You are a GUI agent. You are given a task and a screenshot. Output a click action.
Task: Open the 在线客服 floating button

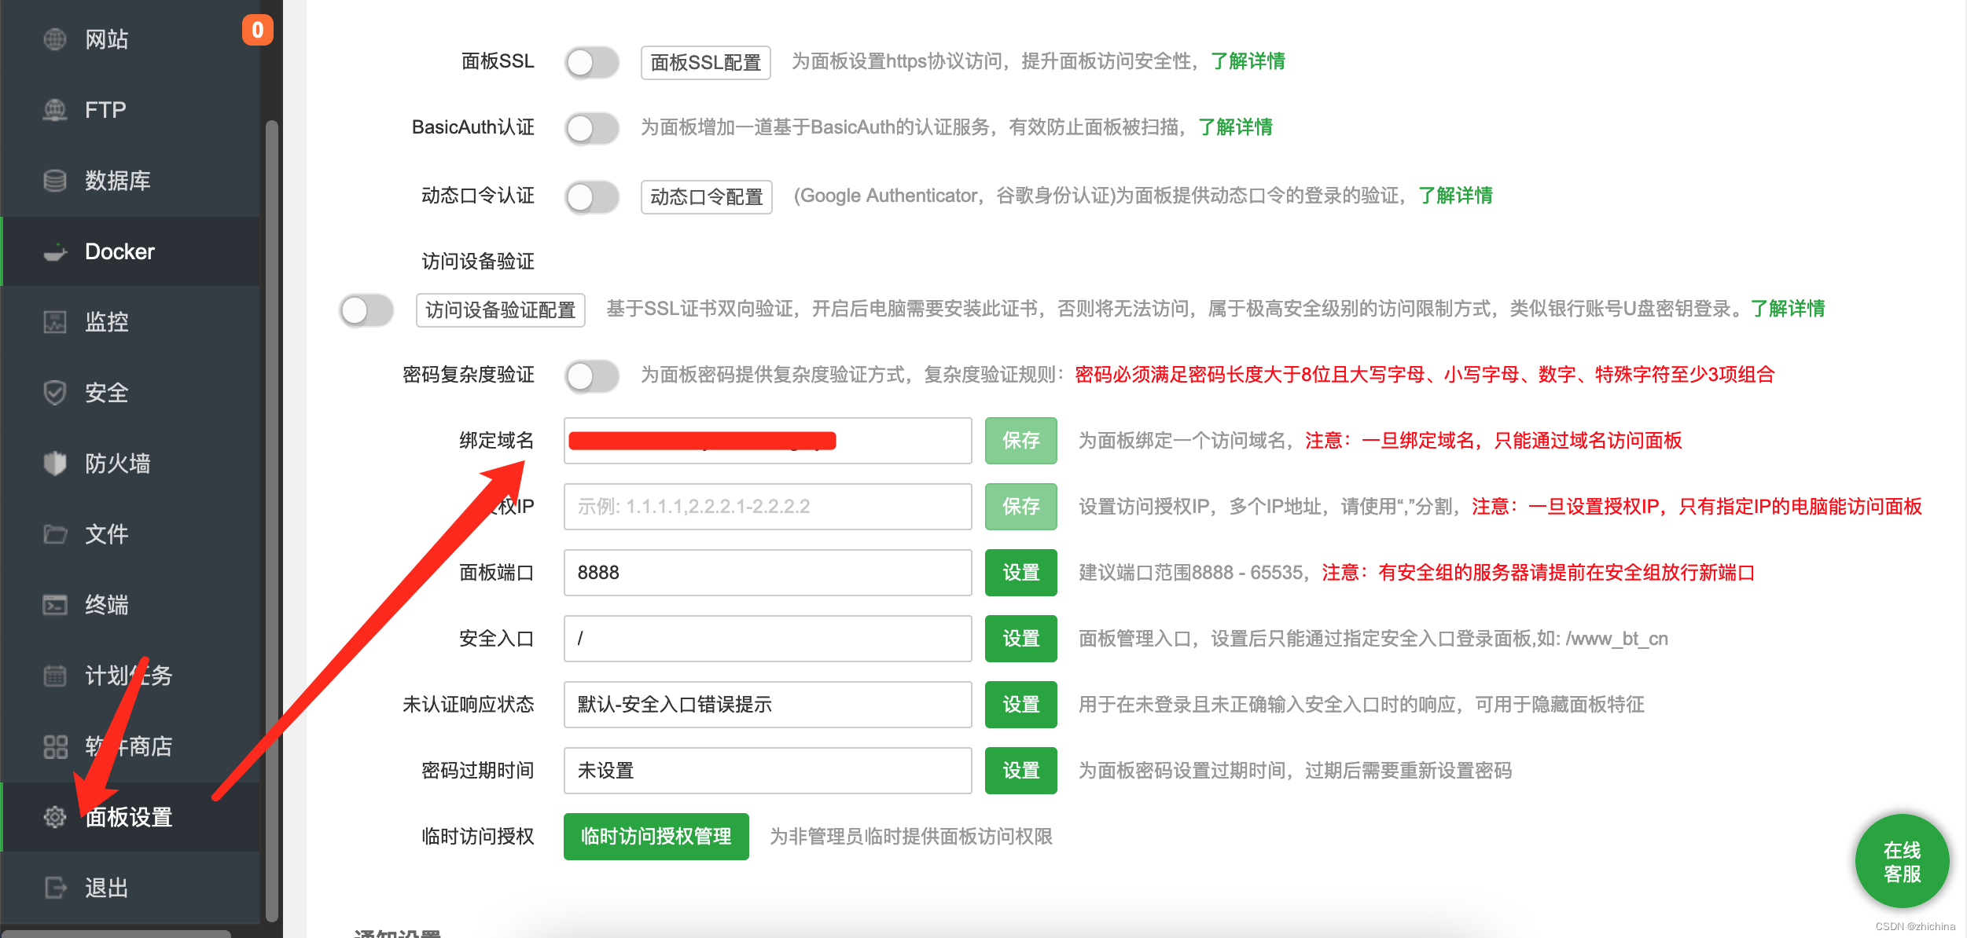[x=1902, y=862]
